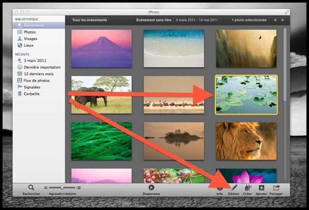Screen dimensions: 309x210
Task: Select the pink misty hills photo
Action: 101,176
